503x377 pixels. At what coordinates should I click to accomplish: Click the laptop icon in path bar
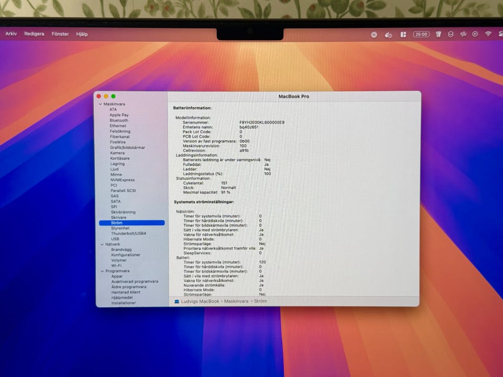[x=177, y=301]
